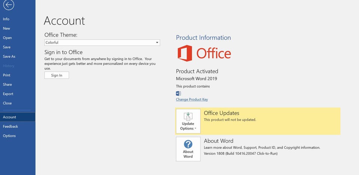Click the 'This product contains' text
The image size is (359, 175).
193,86
